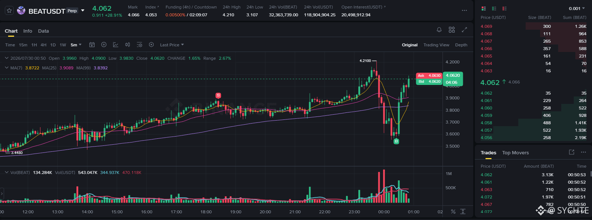Click the S sell marker on the chart

pos(218,95)
